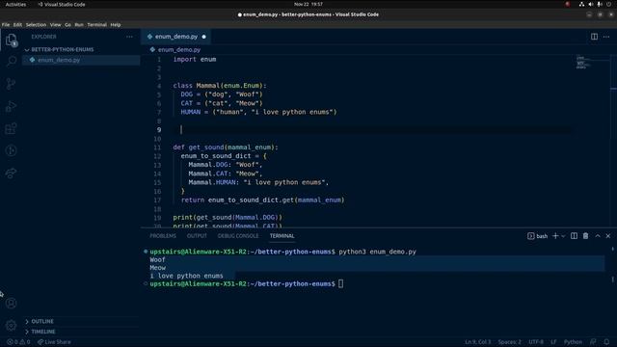The image size is (617, 347).
Task: Open the editor more actions ellipsis
Action: point(606,37)
